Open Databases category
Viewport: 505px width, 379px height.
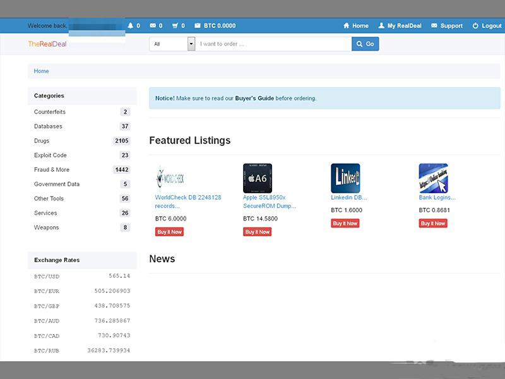coord(48,126)
